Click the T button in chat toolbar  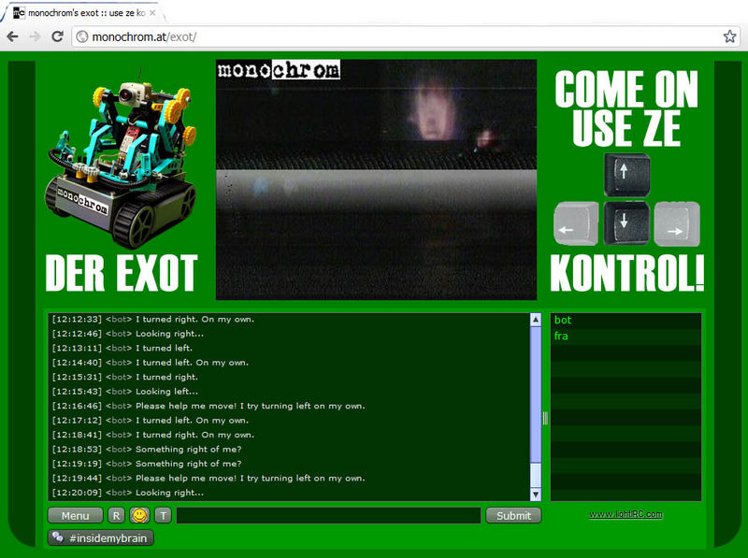point(163,515)
